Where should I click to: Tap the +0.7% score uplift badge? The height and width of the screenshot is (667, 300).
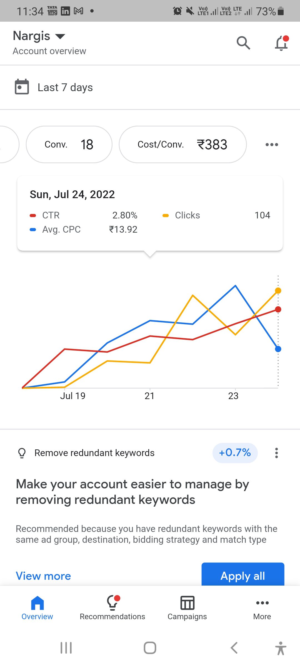point(235,453)
